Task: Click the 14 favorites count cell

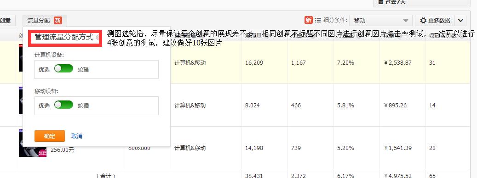Action: tap(432, 106)
